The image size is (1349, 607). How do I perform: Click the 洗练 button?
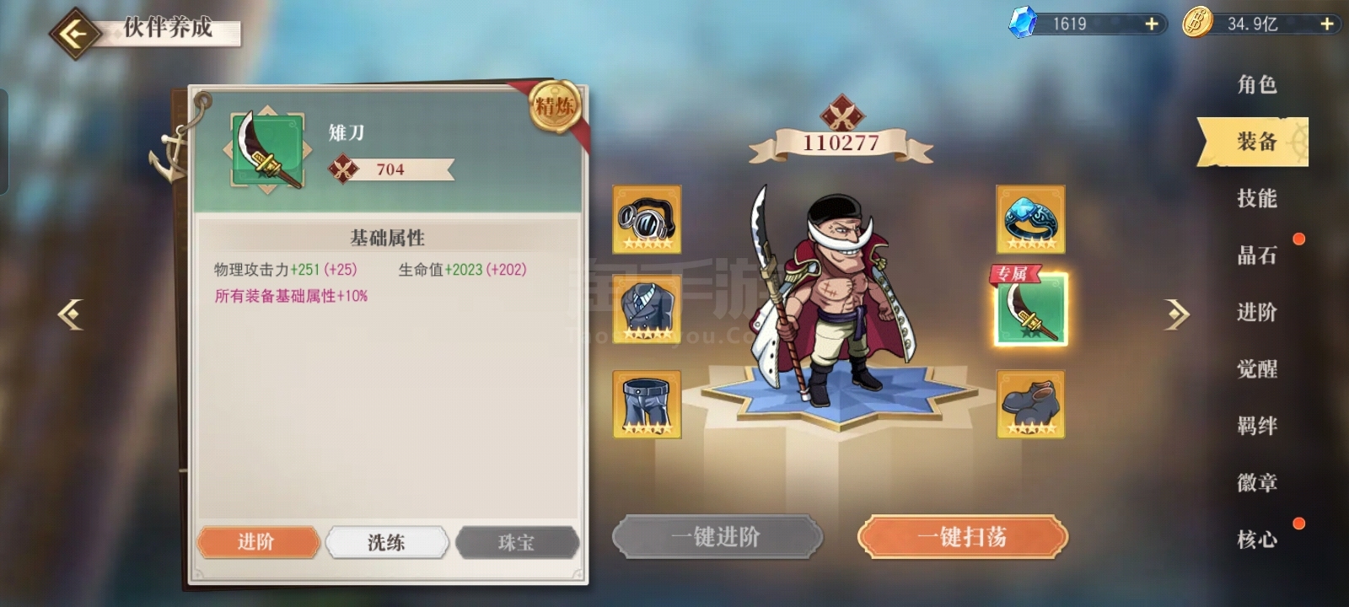pyautogui.click(x=386, y=542)
